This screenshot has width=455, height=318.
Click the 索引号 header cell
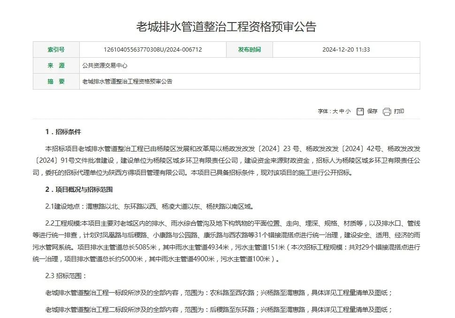(x=56, y=50)
